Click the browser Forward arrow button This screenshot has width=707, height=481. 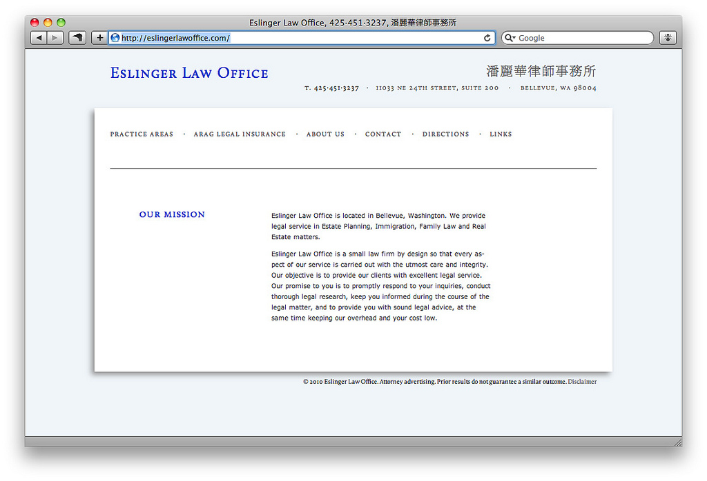[x=55, y=38]
